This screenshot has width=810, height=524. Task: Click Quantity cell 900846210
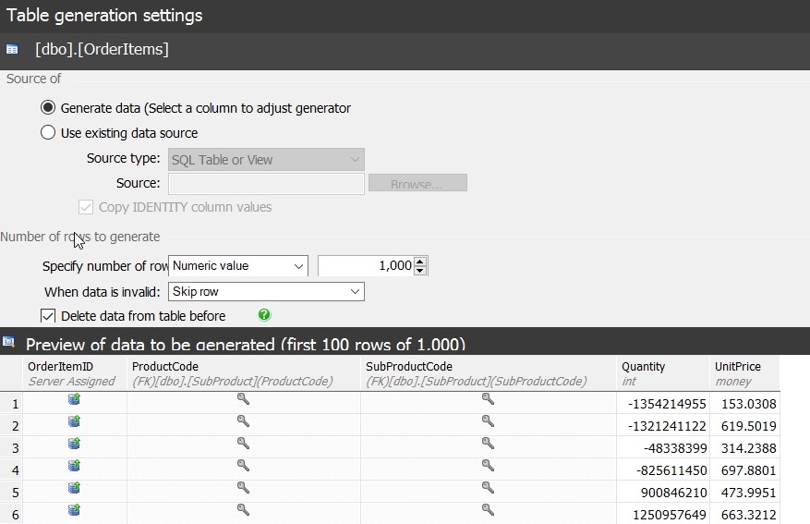(663, 493)
